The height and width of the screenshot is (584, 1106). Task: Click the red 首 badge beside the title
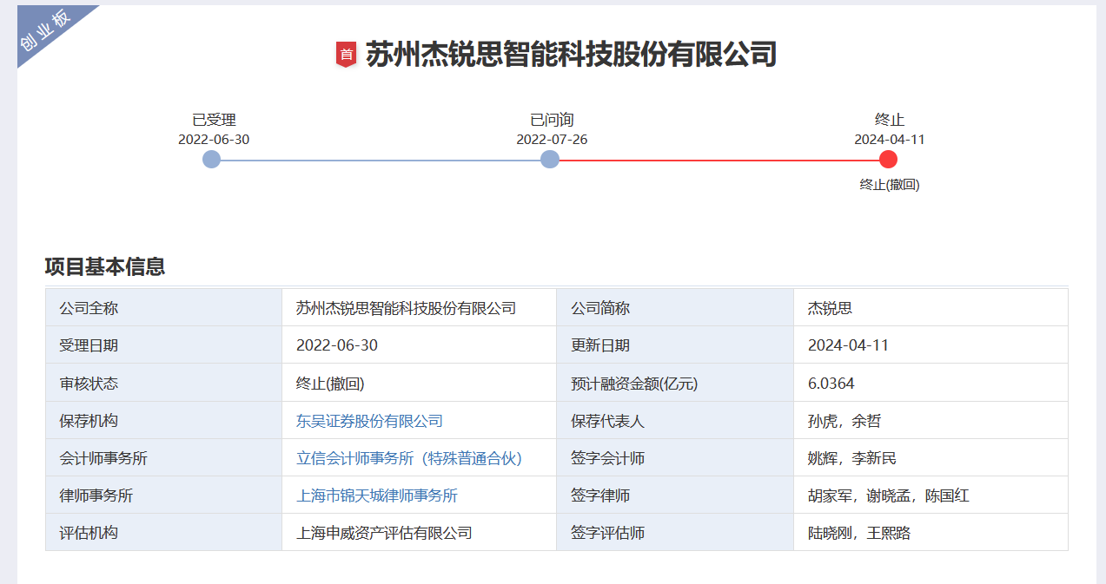click(346, 55)
